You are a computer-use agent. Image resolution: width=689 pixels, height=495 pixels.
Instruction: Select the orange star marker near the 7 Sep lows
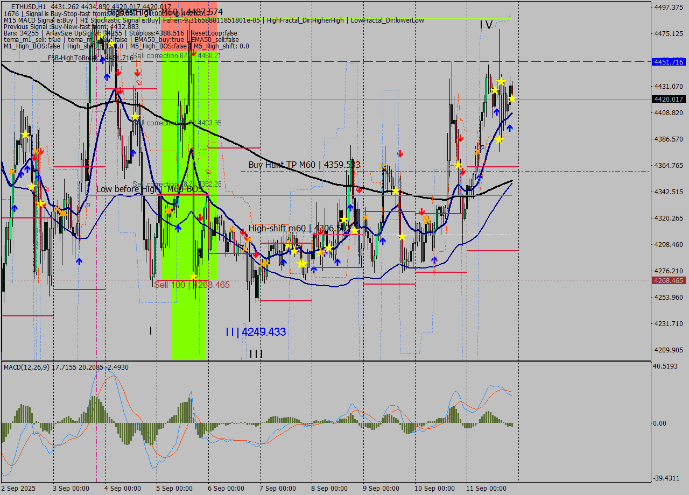point(264,264)
